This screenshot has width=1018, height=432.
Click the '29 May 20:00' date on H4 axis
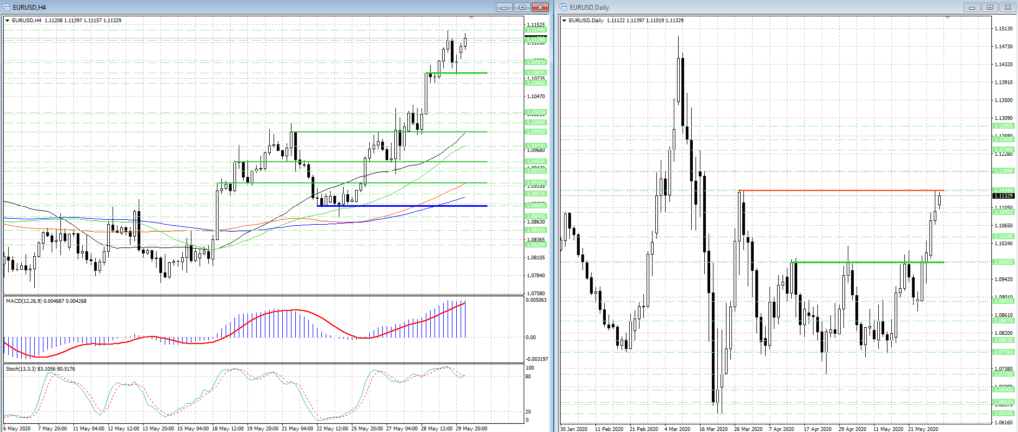pos(471,428)
